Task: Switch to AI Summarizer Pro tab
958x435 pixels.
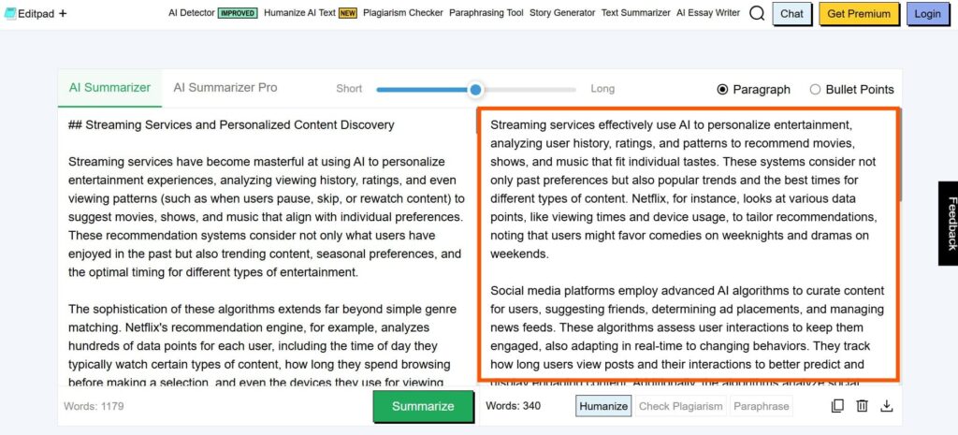Action: pos(225,88)
